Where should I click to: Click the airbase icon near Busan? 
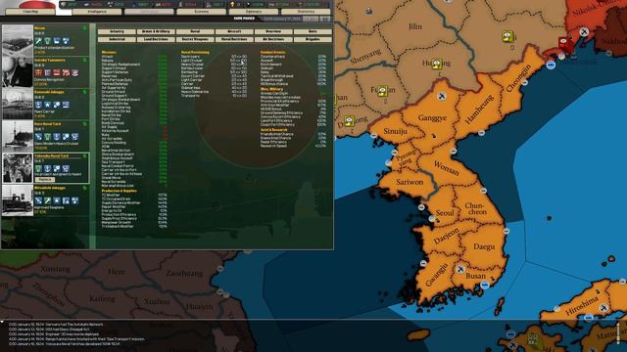point(460,270)
